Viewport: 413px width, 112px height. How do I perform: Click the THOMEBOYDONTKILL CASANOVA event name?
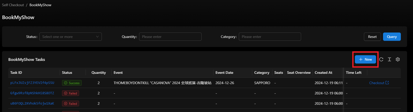(x=163, y=83)
